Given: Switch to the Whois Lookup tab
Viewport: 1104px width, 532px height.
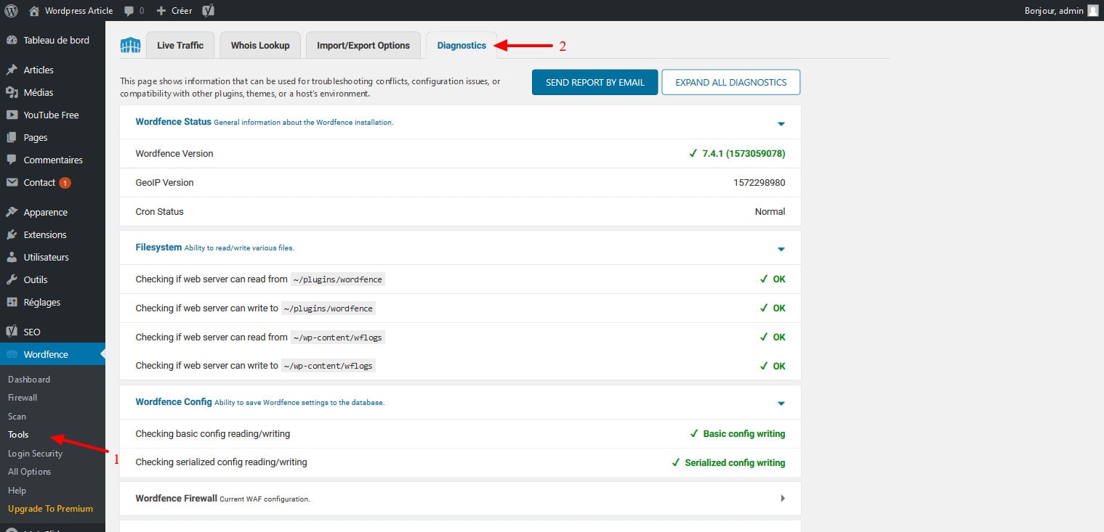Looking at the screenshot, I should (x=260, y=45).
